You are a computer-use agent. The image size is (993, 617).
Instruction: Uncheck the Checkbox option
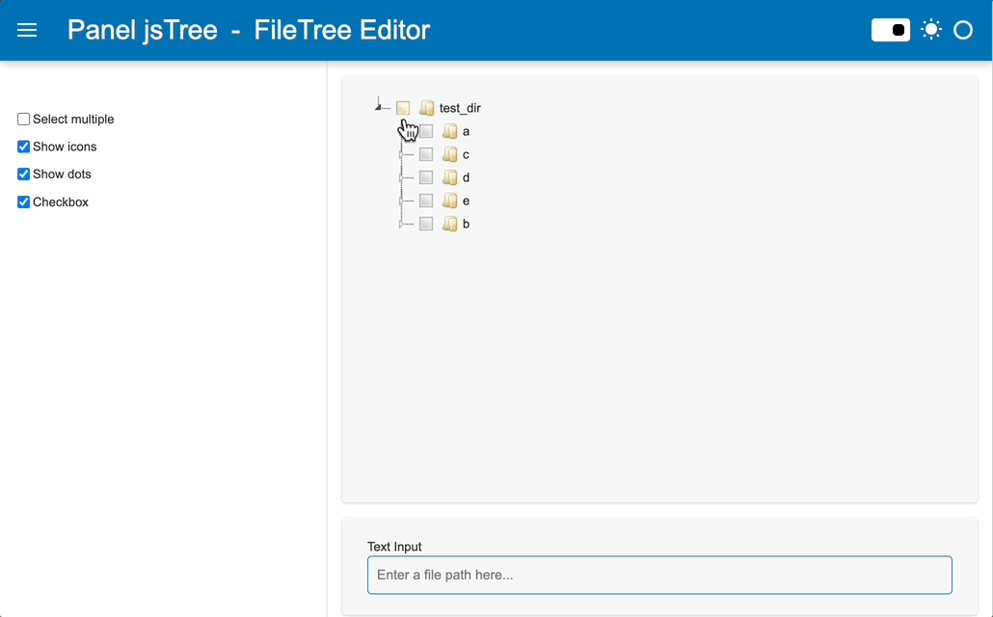[23, 201]
